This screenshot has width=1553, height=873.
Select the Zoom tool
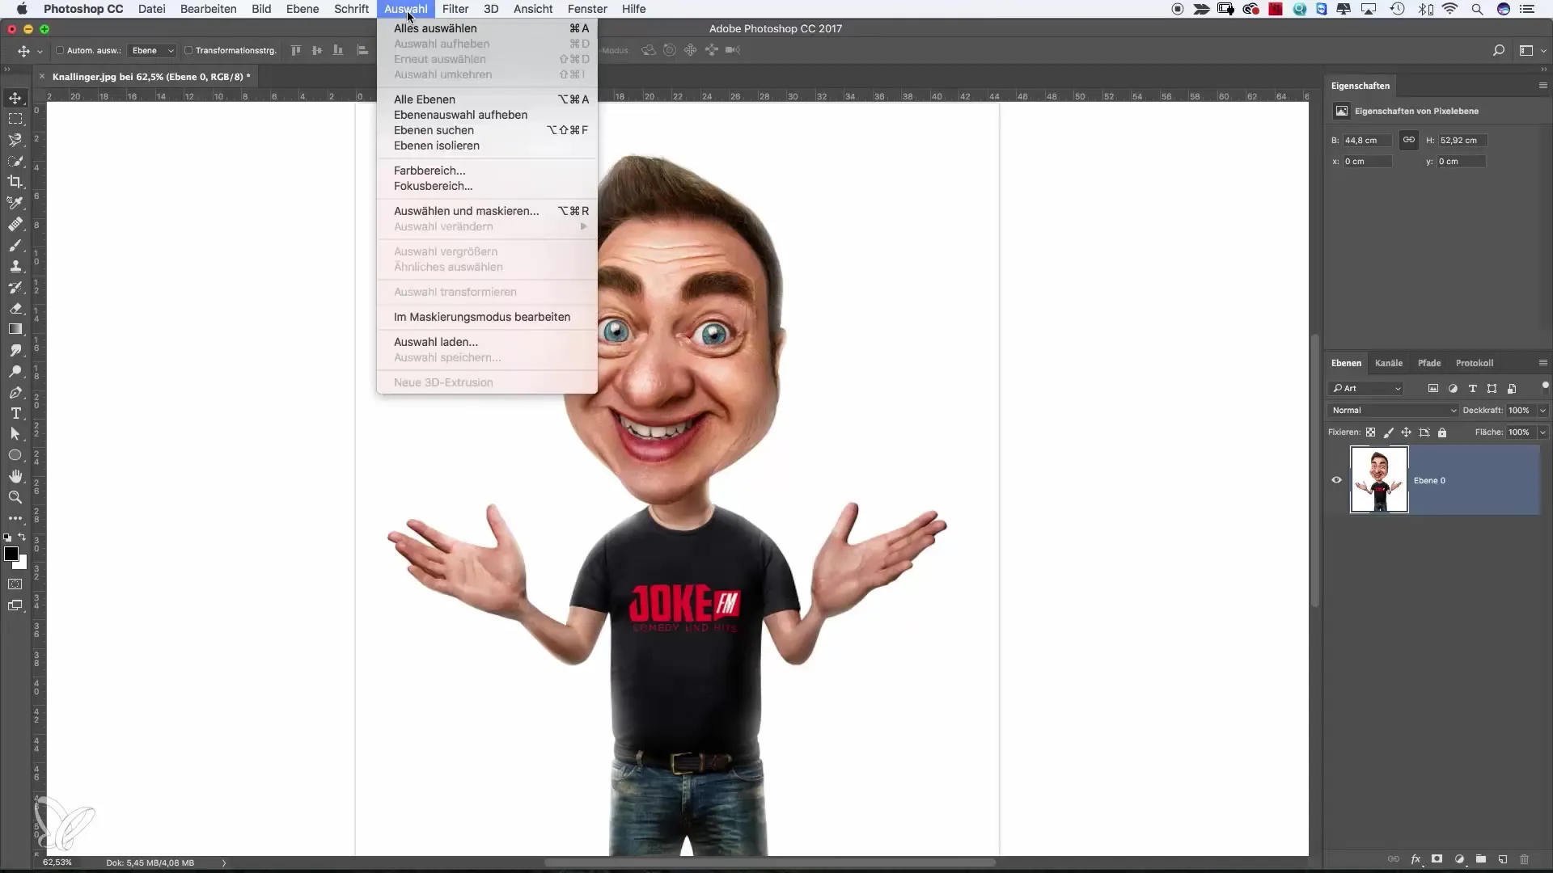coord(15,497)
